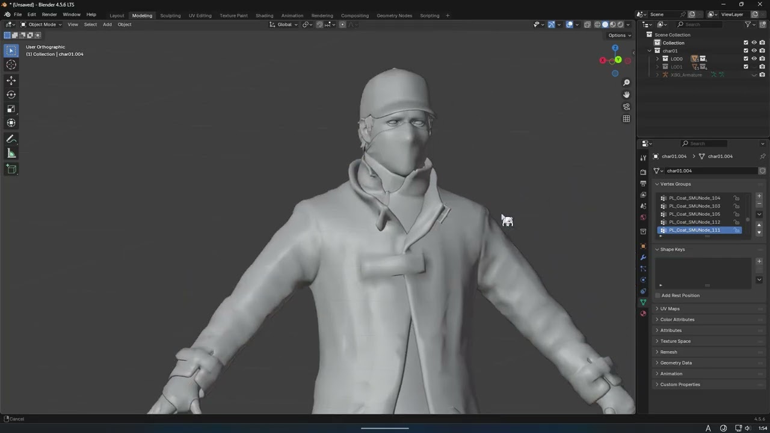This screenshot has height=433, width=770.
Task: Collapse the char01 collection
Action: (x=649, y=51)
